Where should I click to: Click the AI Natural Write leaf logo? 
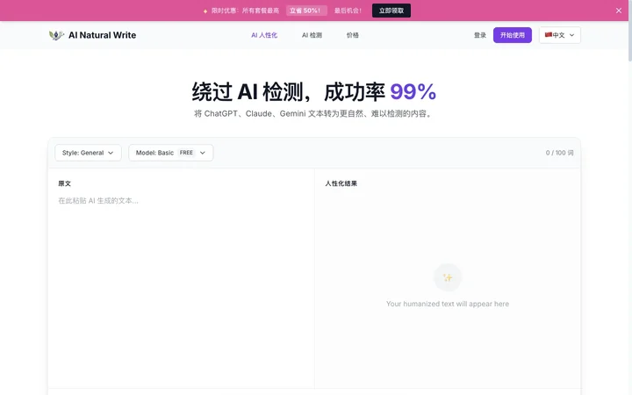pyautogui.click(x=56, y=35)
